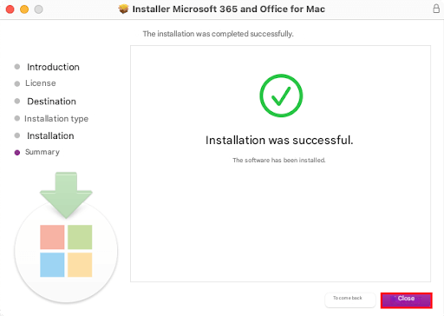Image resolution: width=444 pixels, height=316 pixels.
Task: Select the Installation type step
Action: 56,119
